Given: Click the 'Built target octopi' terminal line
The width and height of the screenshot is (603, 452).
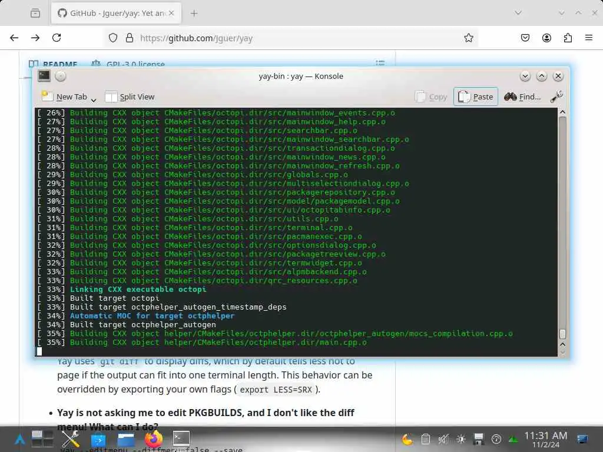Looking at the screenshot, I should coord(114,298).
